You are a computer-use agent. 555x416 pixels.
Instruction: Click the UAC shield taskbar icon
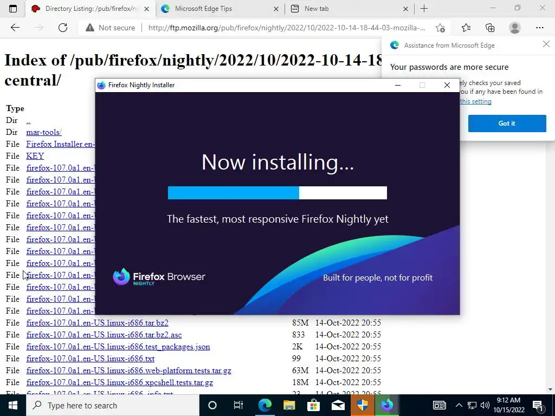coord(363,405)
